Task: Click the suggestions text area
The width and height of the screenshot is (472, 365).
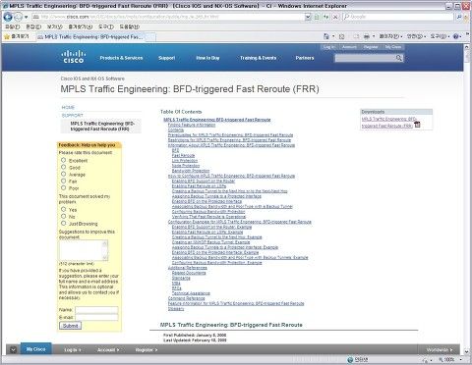Action: (x=84, y=250)
